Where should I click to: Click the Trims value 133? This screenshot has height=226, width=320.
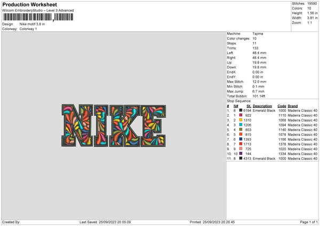pos(255,48)
